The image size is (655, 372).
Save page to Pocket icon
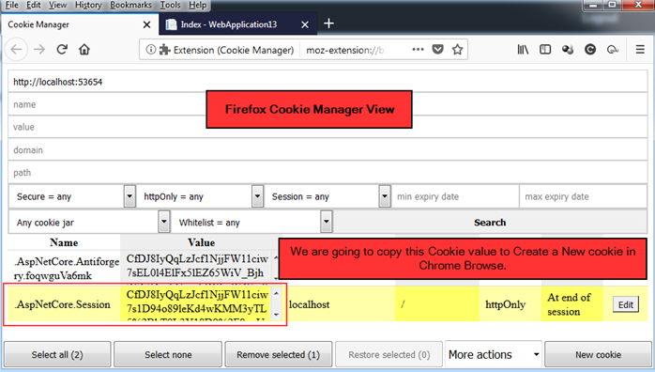[438, 50]
